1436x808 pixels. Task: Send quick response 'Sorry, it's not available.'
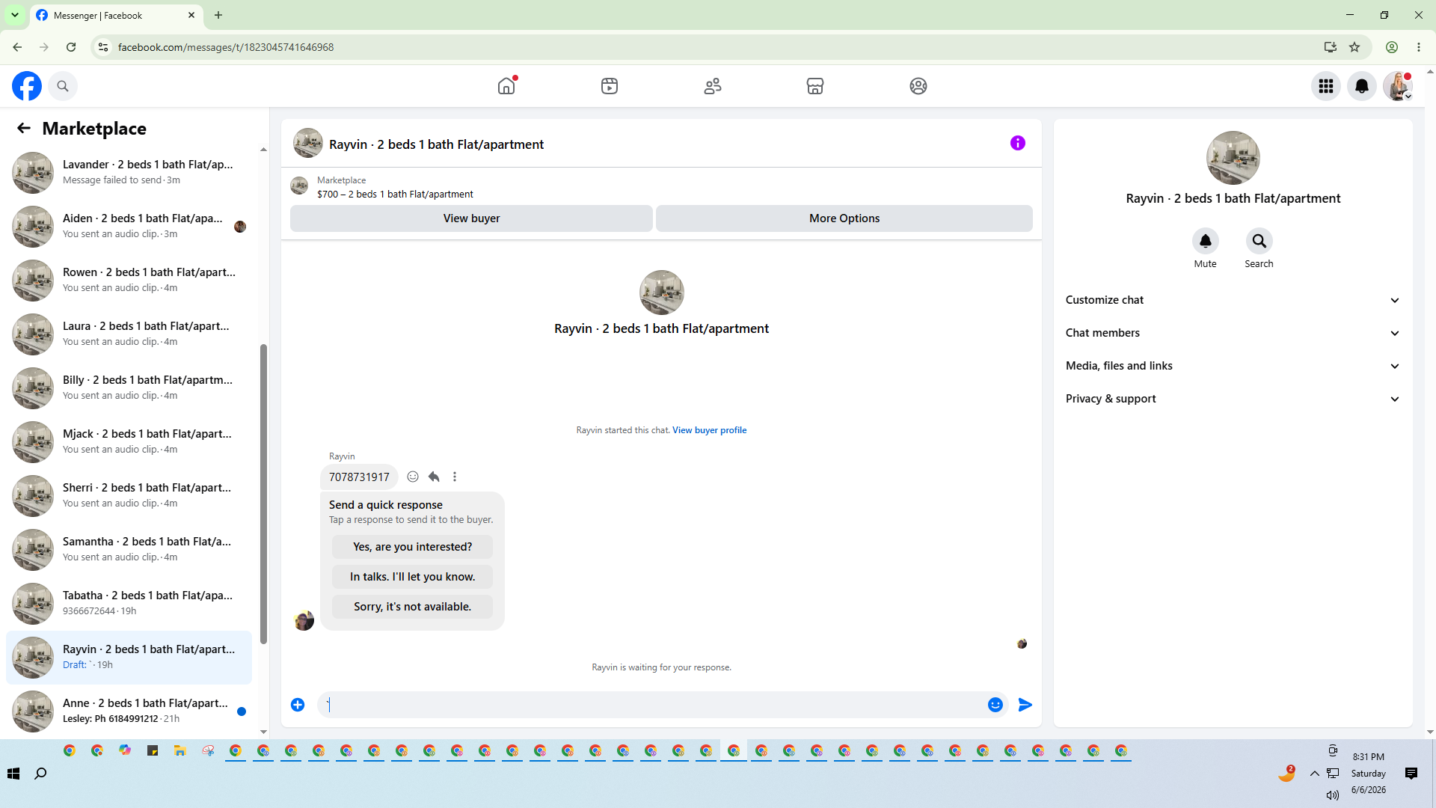point(412,607)
